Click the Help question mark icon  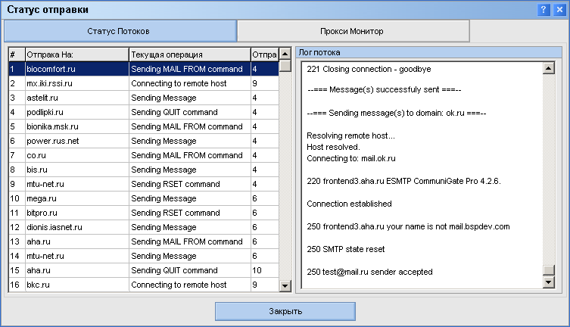544,10
